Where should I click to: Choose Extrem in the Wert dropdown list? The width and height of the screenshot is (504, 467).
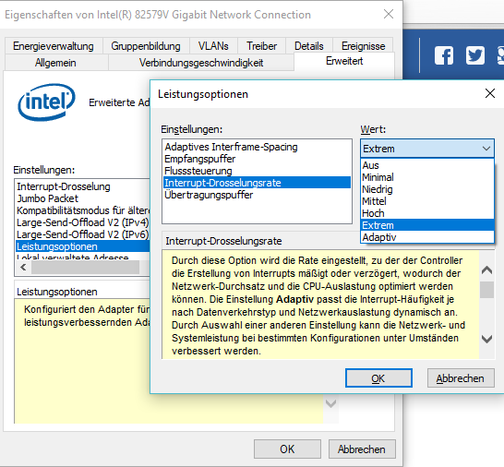coord(427,225)
